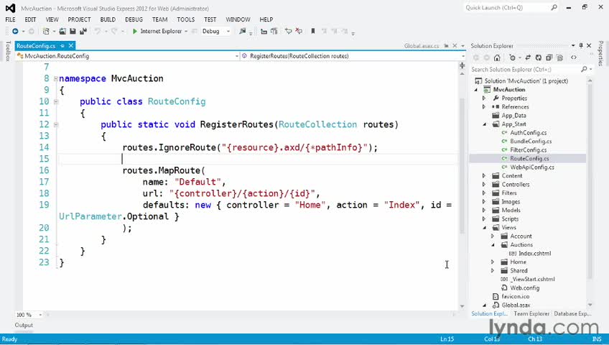Click the Save All icon
609x345 pixels.
click(x=83, y=31)
